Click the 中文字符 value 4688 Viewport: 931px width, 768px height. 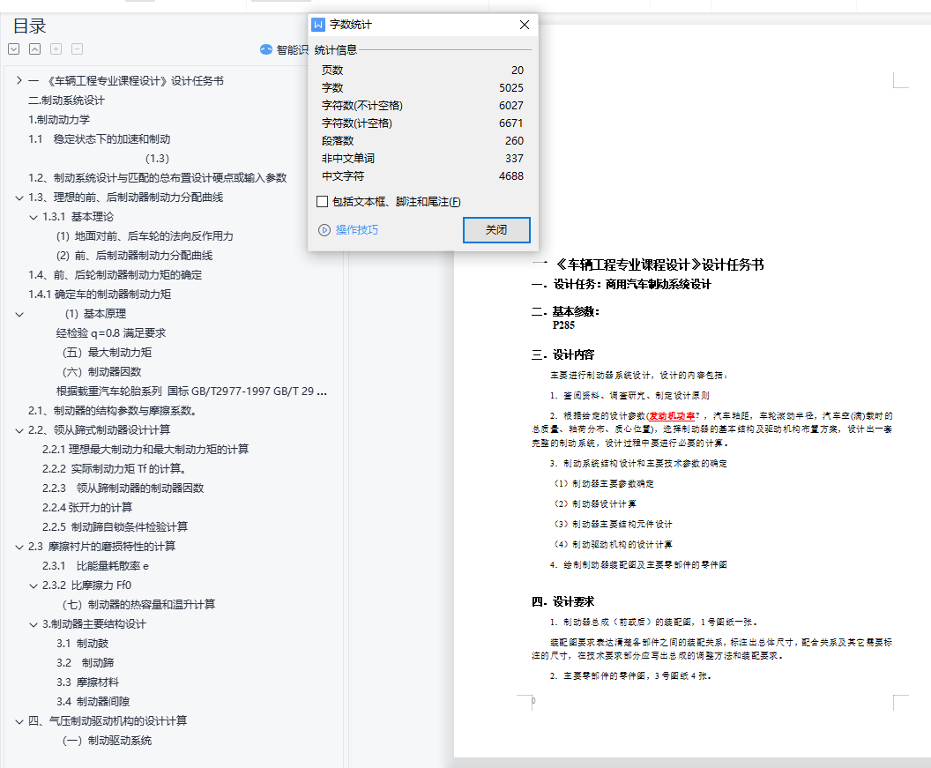click(x=511, y=176)
